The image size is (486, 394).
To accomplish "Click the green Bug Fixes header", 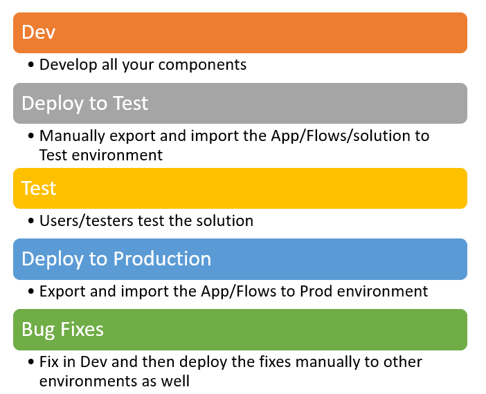I will point(240,329).
